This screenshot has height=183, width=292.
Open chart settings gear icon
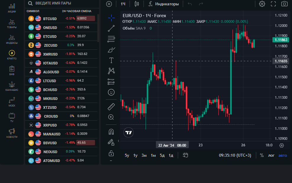tap(262, 4)
